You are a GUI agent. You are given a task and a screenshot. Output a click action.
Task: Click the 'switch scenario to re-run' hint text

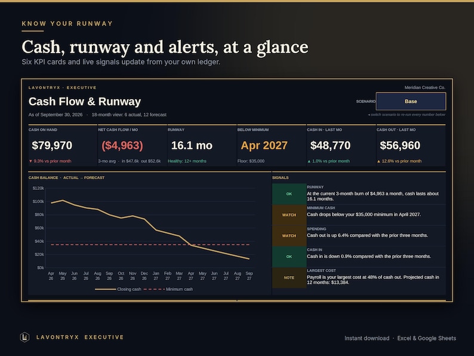[x=407, y=115]
